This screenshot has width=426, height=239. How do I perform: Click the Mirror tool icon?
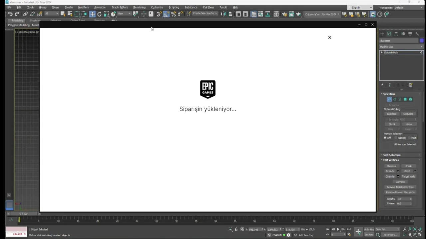pyautogui.click(x=223, y=14)
